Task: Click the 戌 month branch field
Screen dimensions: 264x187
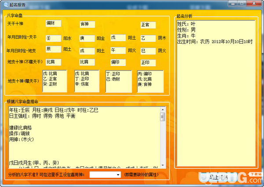Action: pos(87,51)
